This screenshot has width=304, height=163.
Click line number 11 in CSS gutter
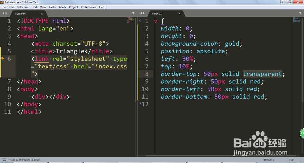point(145,96)
